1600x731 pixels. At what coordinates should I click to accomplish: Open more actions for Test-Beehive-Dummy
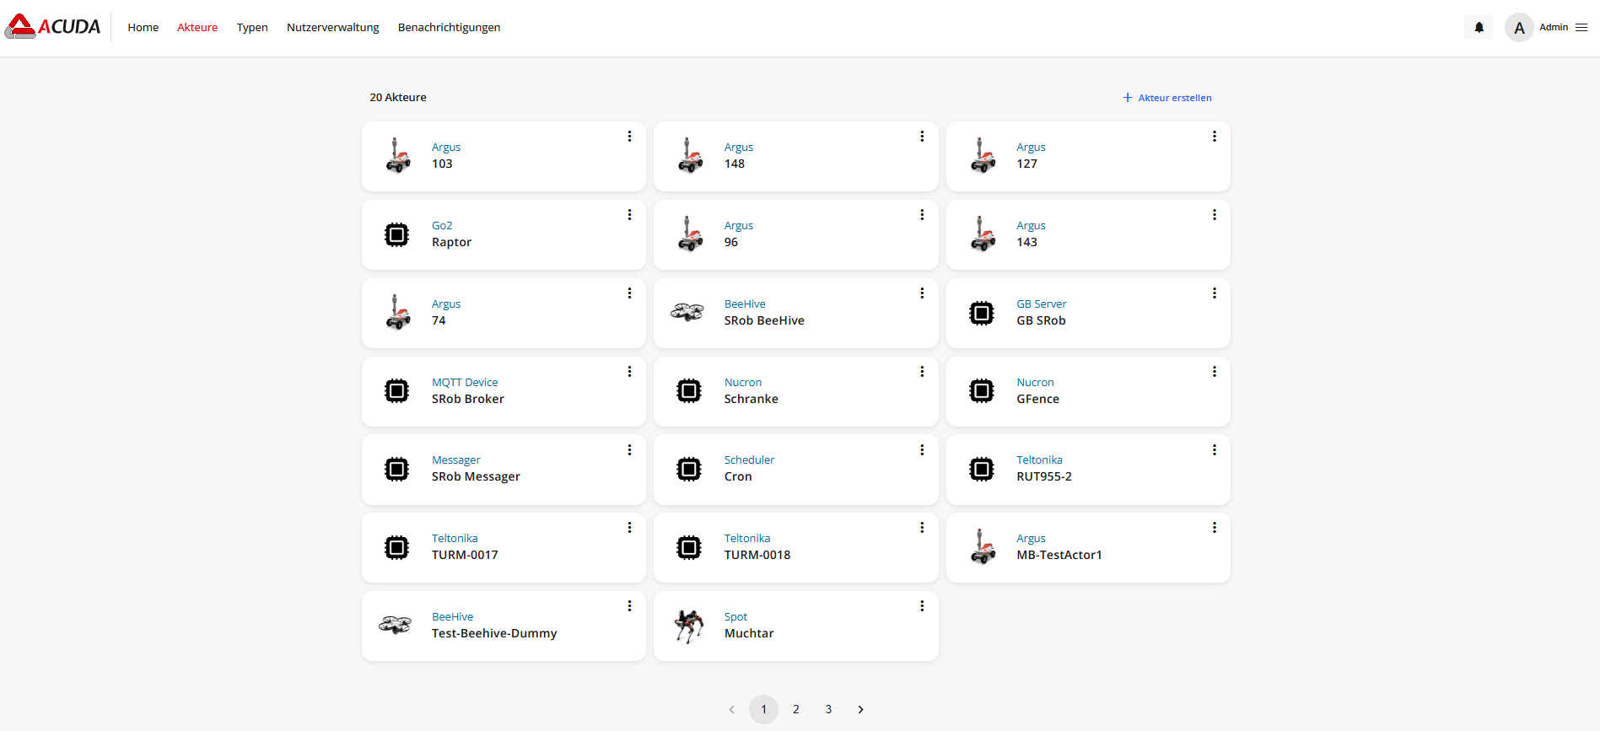[x=629, y=606]
